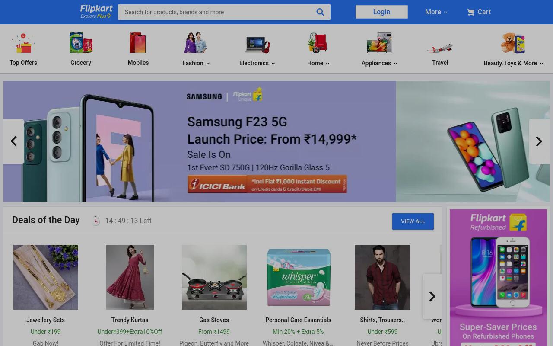
Task: Click the Under ₹199 offer text
Action: tap(45, 332)
